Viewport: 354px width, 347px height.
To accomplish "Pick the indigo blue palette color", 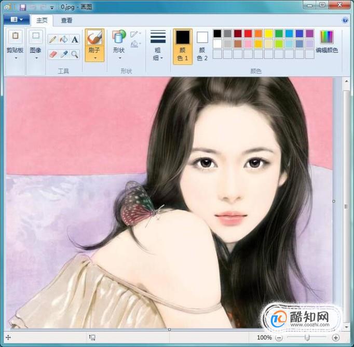I will (299, 34).
